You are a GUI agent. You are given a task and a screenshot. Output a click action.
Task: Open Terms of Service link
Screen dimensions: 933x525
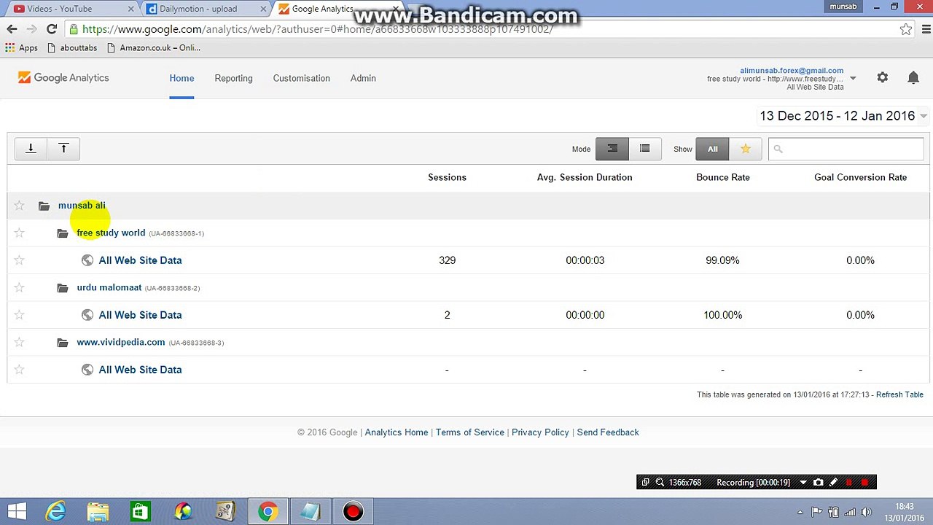pyautogui.click(x=470, y=432)
